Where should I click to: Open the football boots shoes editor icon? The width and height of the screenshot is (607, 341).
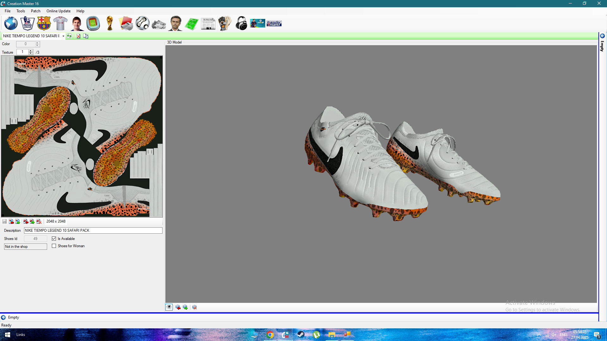point(159,24)
